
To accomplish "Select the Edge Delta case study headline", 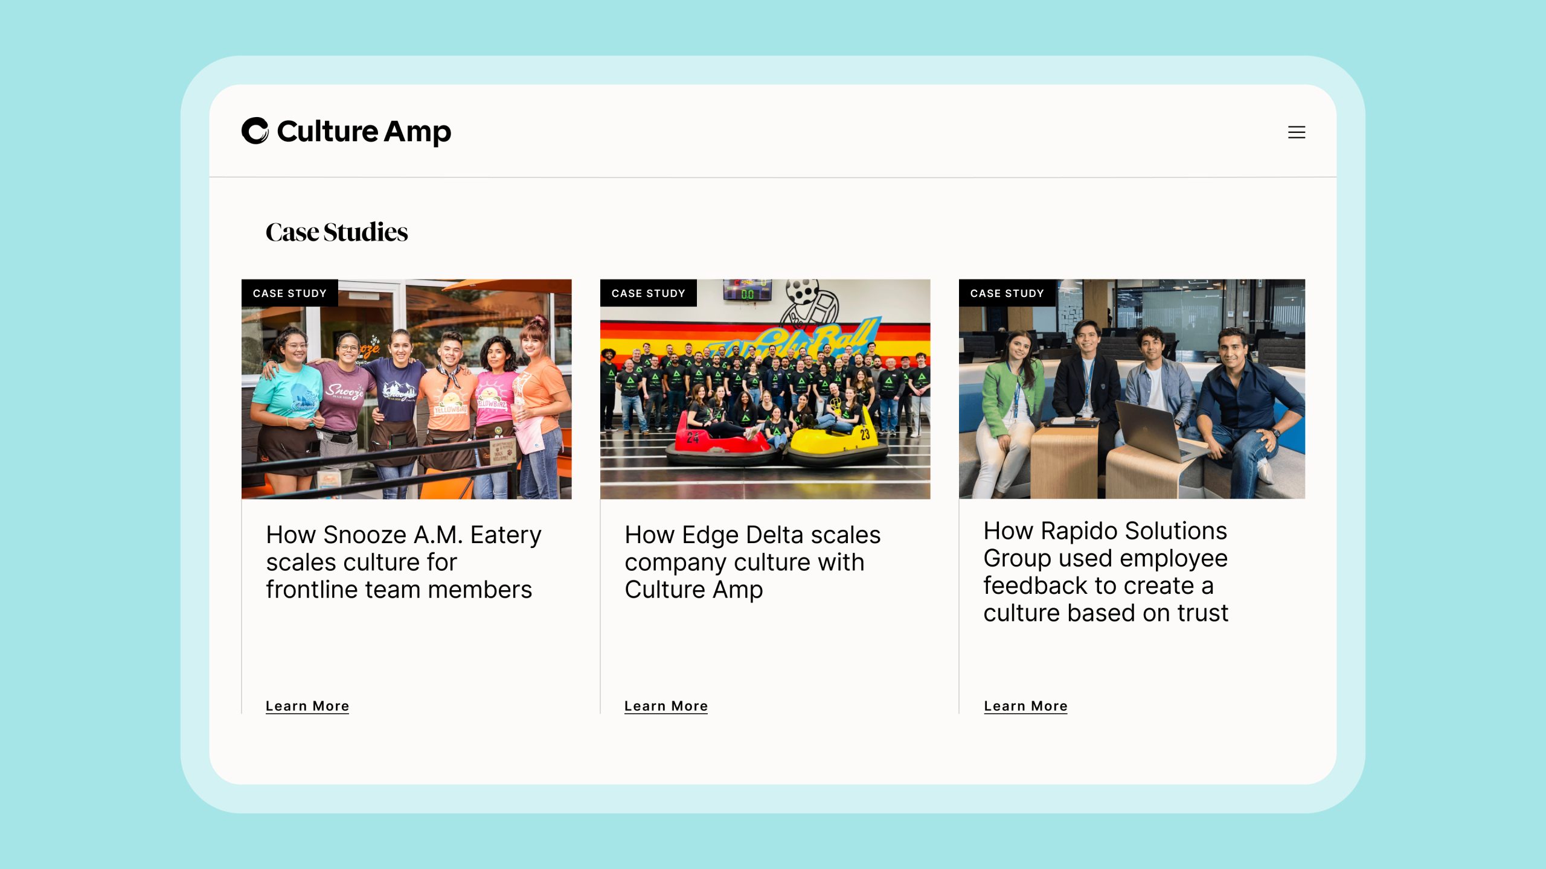I will (x=752, y=561).
